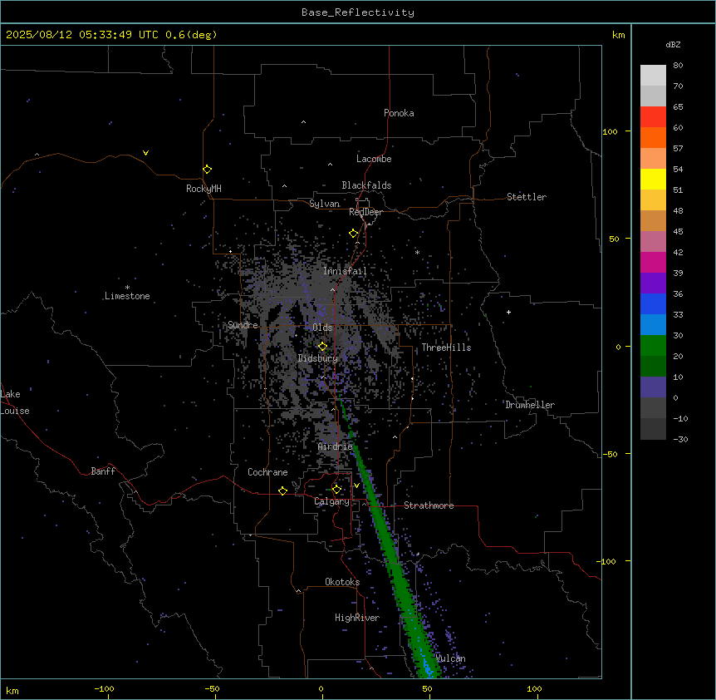Click the Didsbury label
This screenshot has width=716, height=700.
[318, 358]
